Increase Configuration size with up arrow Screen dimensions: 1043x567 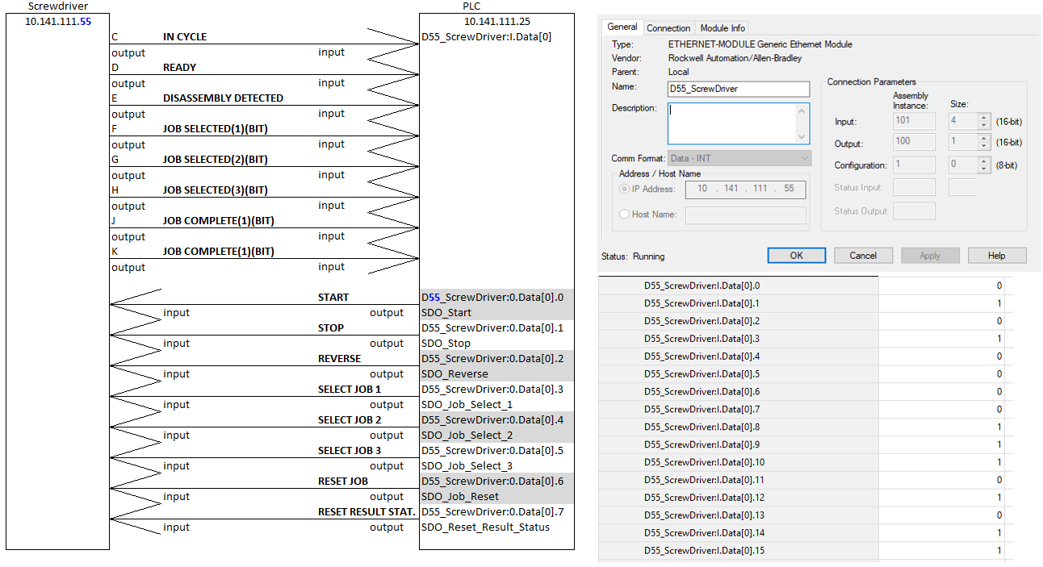(x=983, y=161)
